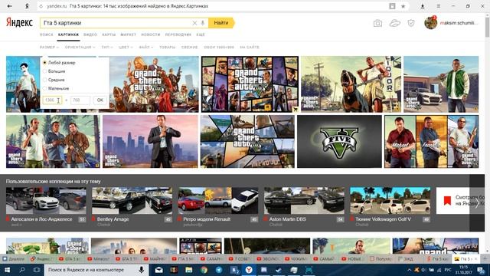Image resolution: width=490 pixels, height=276 pixels.
Task: Bookmark page with star icon
Action: [403, 6]
